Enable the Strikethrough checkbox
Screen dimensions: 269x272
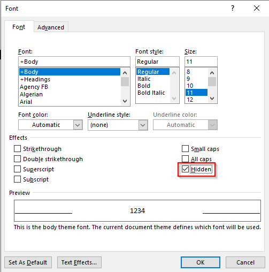click(17, 149)
